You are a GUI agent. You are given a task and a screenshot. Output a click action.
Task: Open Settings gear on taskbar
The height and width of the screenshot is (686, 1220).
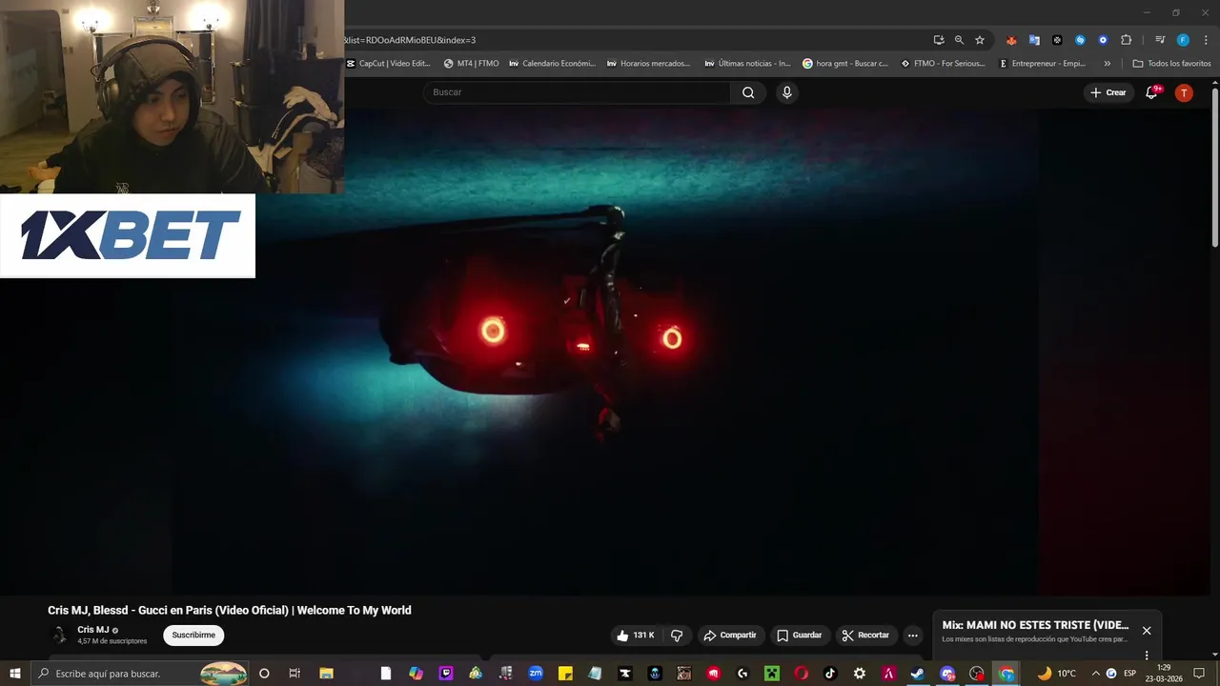[860, 674]
